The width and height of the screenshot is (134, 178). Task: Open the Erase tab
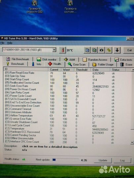pos(126,65)
